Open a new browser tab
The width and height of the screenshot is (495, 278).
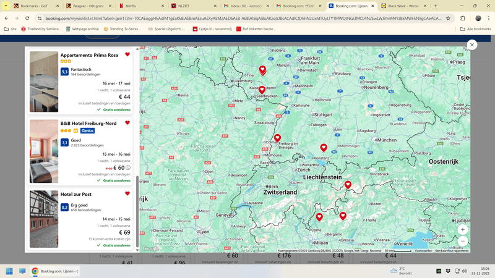pos(436,6)
